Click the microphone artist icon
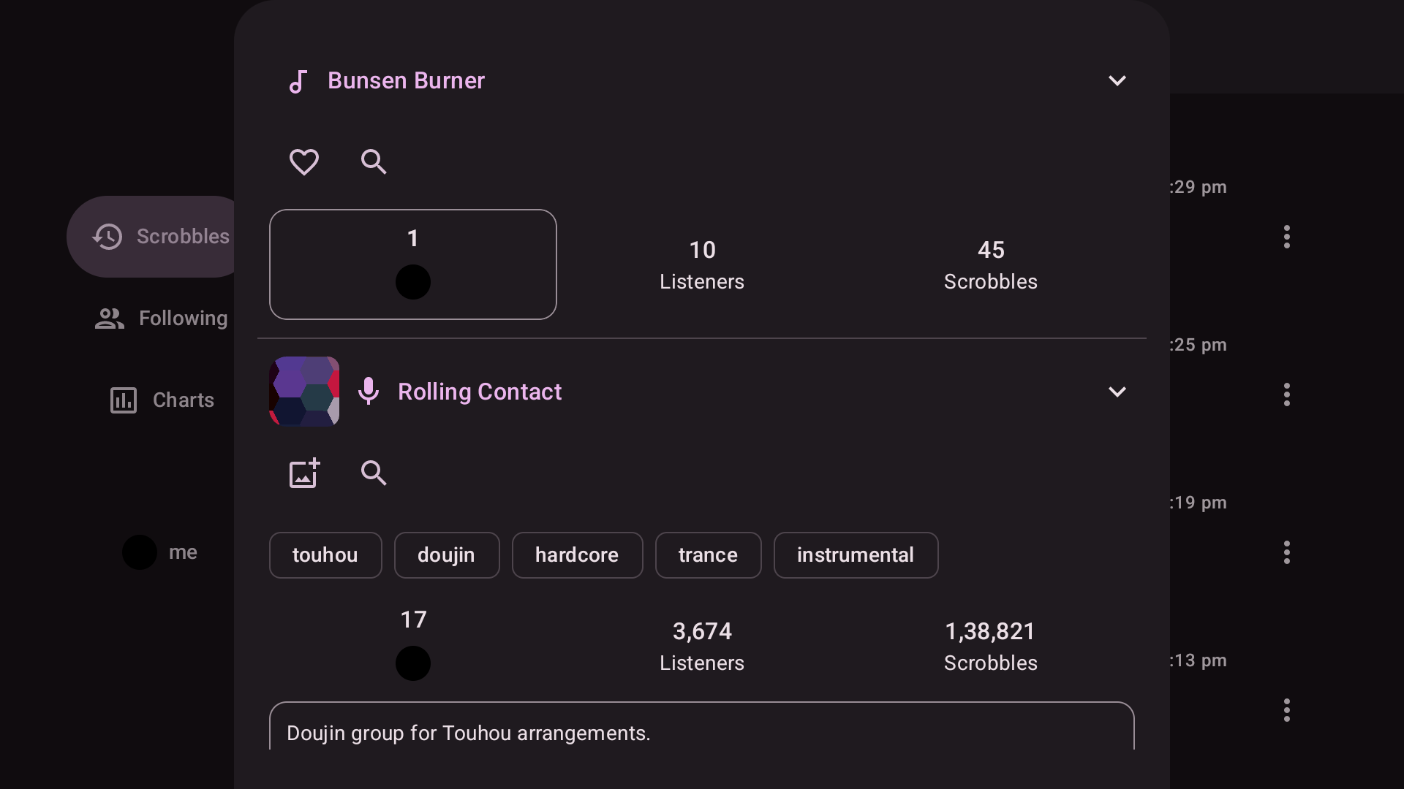This screenshot has width=1404, height=789. point(369,392)
